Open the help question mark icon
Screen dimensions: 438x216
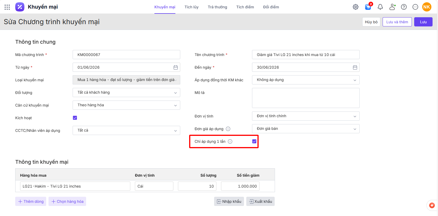point(404,7)
